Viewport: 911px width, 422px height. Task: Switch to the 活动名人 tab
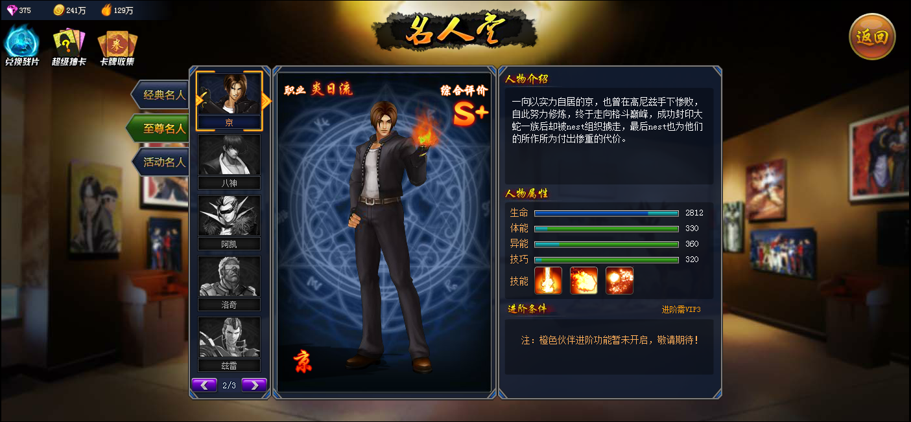160,162
